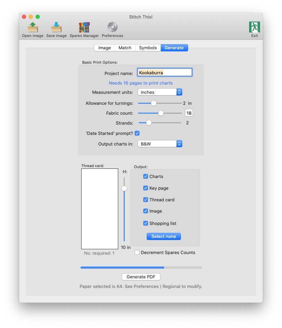Click the Select none button

coord(163,237)
